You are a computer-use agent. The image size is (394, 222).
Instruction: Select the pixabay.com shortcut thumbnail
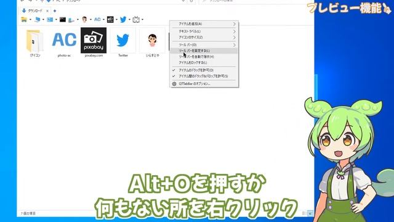(x=94, y=43)
